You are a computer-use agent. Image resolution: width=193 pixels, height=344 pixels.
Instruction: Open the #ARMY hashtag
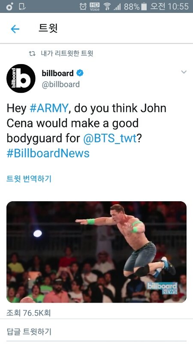tap(49, 108)
